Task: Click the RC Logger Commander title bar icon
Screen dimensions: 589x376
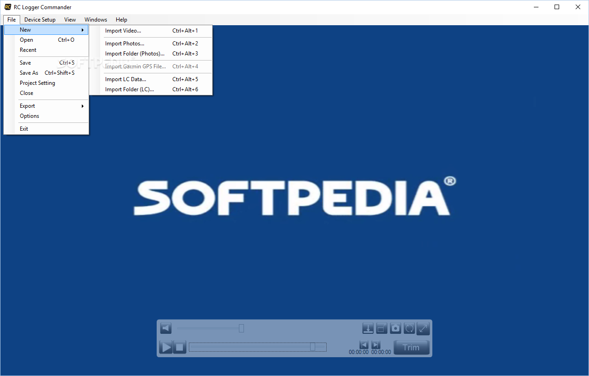Action: click(8, 7)
